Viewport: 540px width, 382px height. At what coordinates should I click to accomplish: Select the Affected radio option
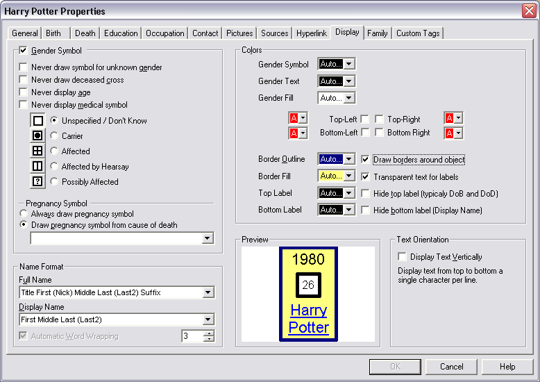pyautogui.click(x=54, y=151)
